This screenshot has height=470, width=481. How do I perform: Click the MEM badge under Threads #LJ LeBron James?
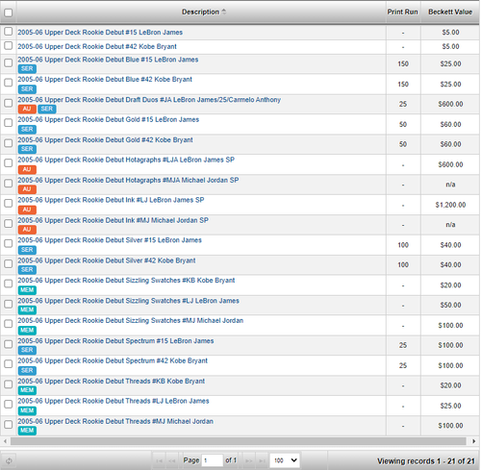tap(27, 410)
